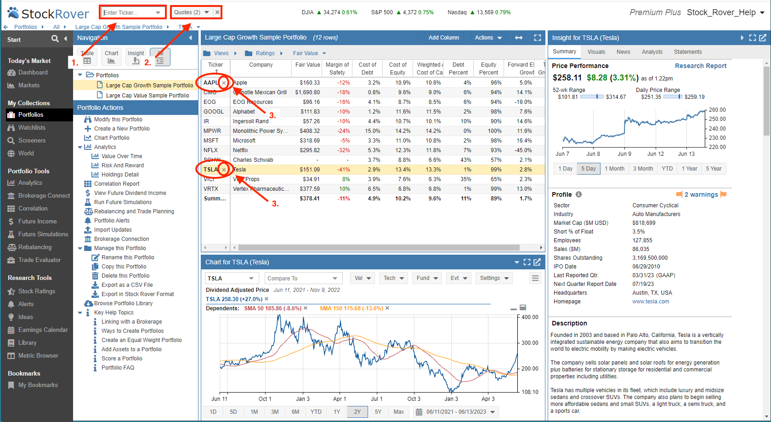This screenshot has width=771, height=422.
Task: Visit www.tesla.com homepage link
Action: tap(650, 302)
